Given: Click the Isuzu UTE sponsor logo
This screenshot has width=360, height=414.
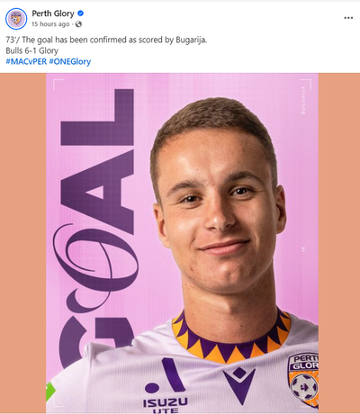Looking at the screenshot, I should point(166,386).
